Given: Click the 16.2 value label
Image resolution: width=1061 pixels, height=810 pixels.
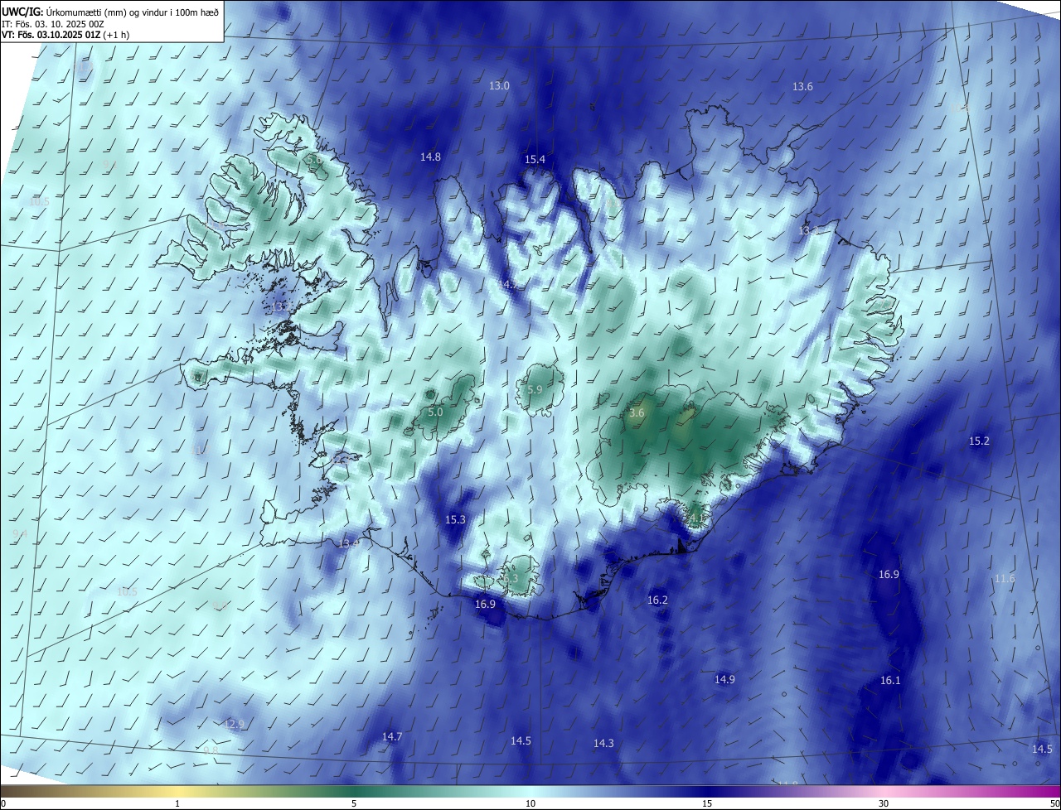Looking at the screenshot, I should click(657, 600).
